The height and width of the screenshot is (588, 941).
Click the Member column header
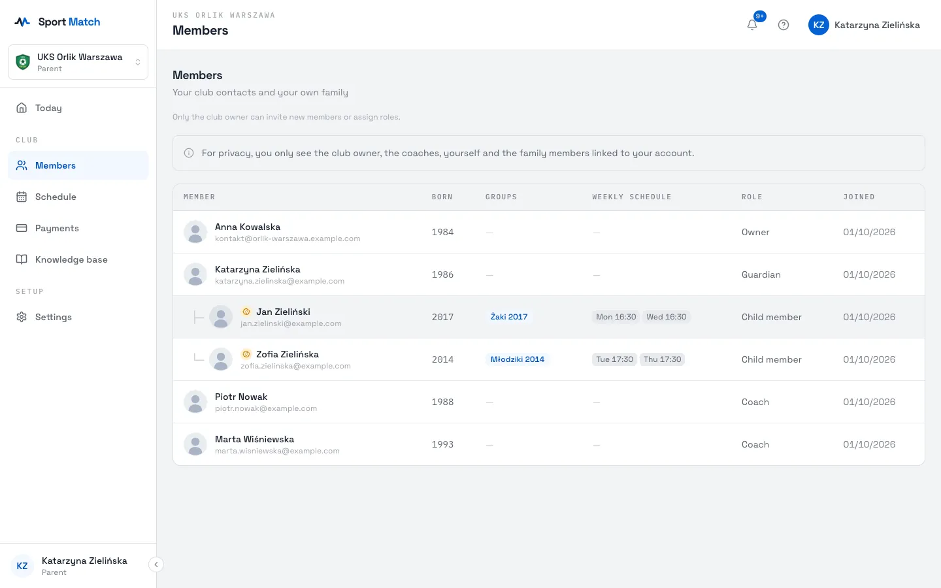coord(199,197)
